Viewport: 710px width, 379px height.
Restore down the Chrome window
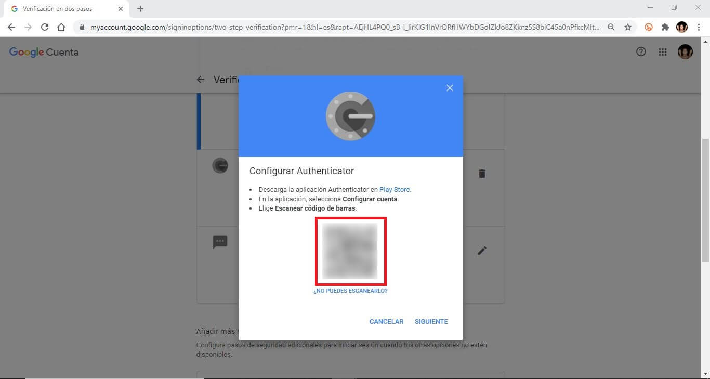[674, 7]
